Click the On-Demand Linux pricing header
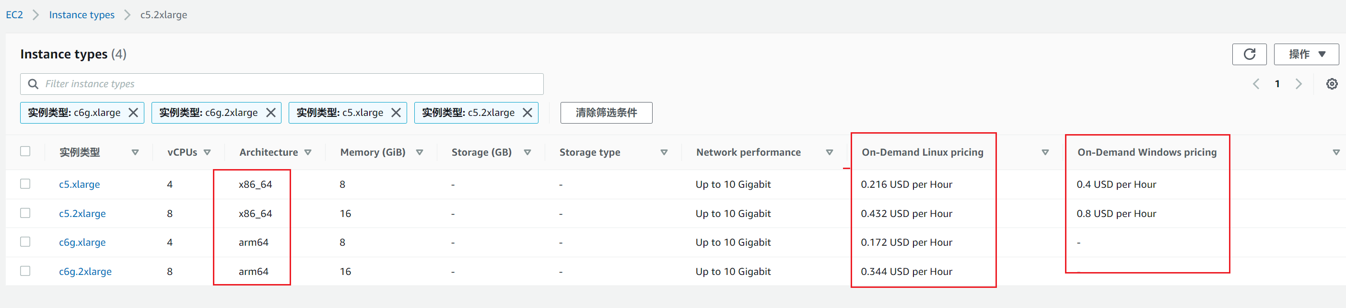1346x308 pixels. coord(922,152)
